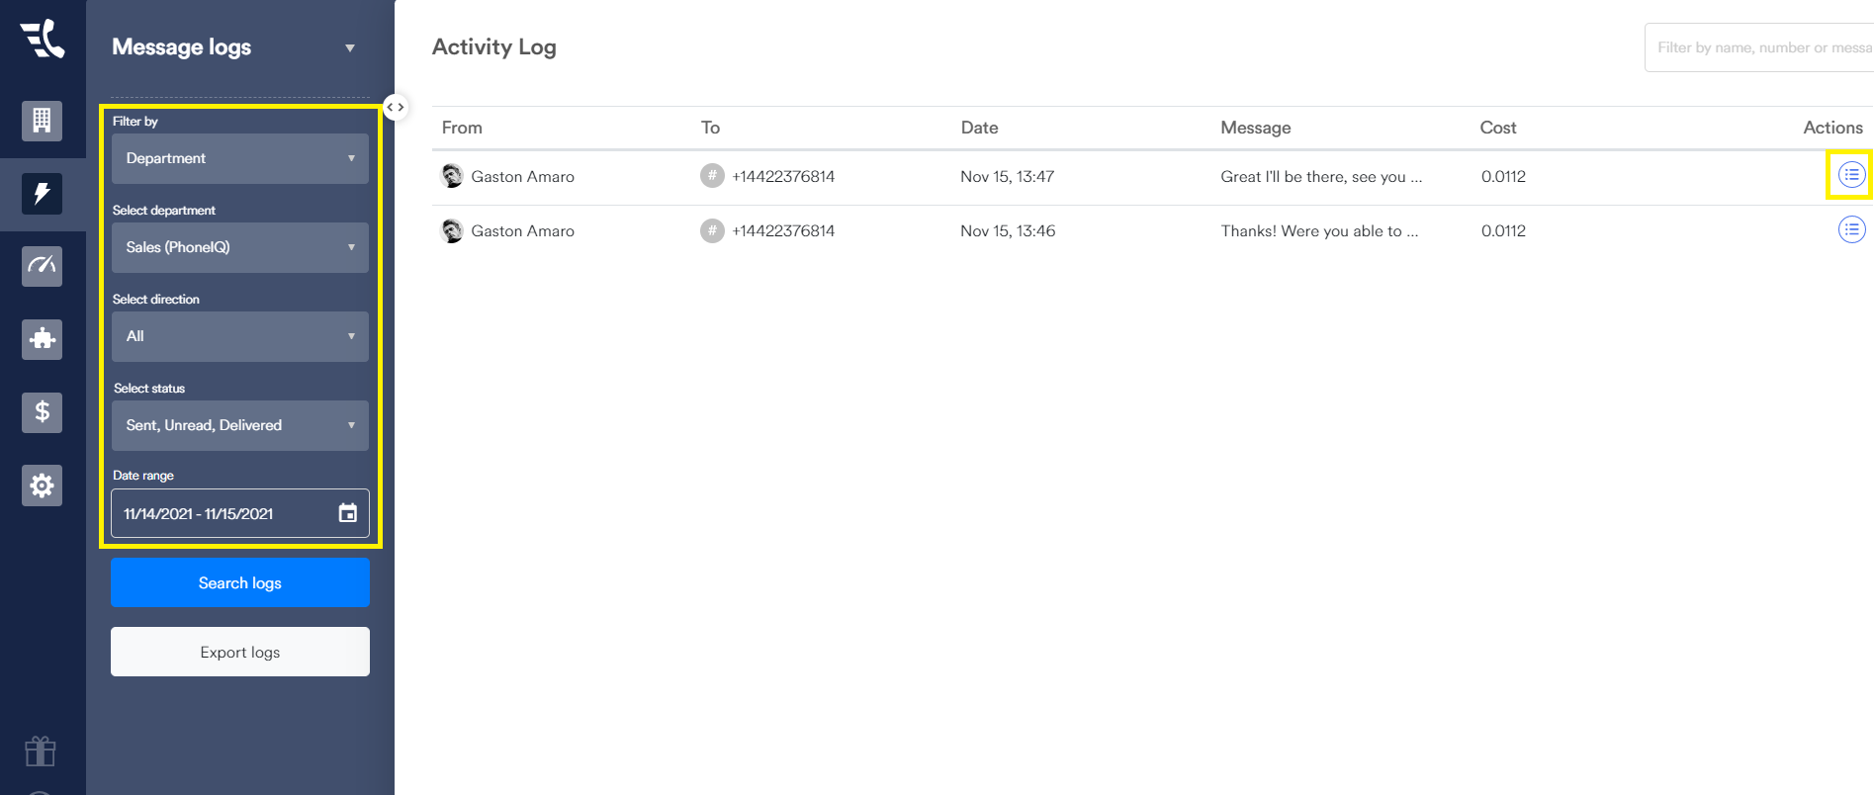Open the building (company) sidebar icon
Screen dimensions: 1874x795
point(42,121)
